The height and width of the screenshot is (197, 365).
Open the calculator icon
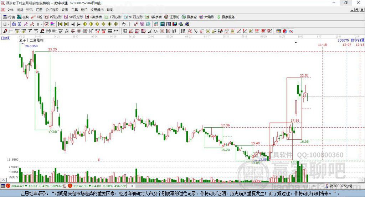[162, 24]
